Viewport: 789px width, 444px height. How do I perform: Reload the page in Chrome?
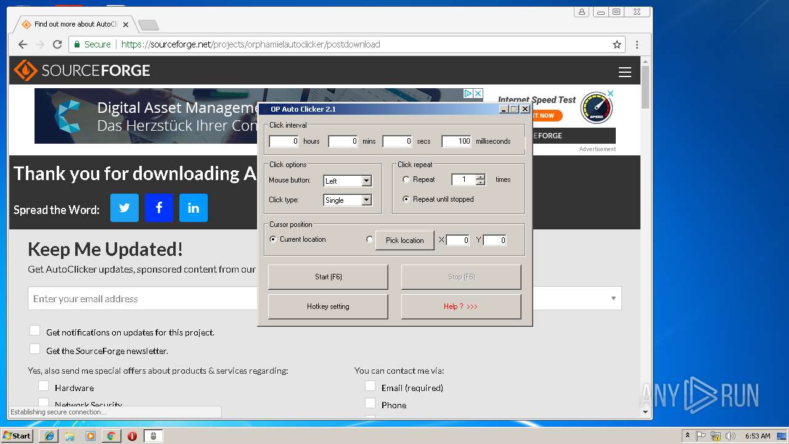click(57, 44)
